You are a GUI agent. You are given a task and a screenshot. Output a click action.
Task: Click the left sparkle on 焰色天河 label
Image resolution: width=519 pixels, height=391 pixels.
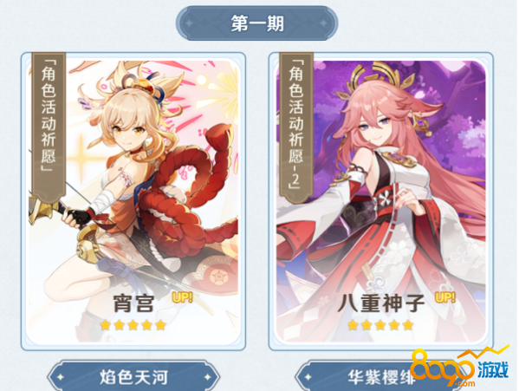point(61,377)
